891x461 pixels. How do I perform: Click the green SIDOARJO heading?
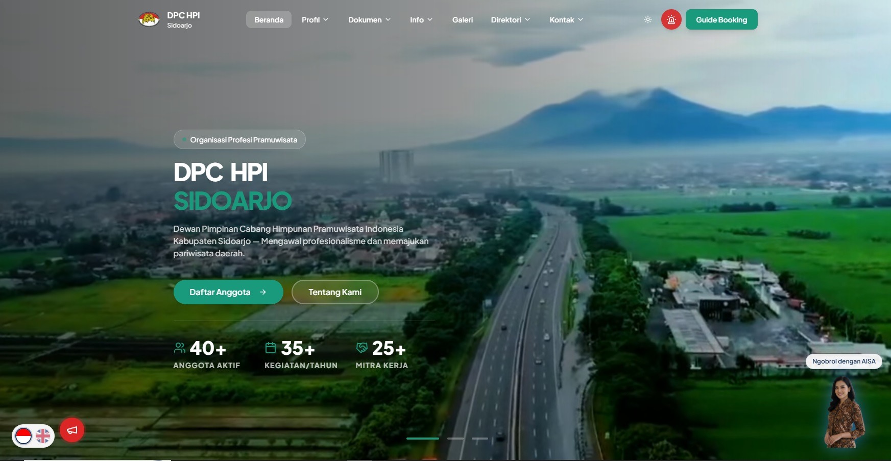[x=233, y=201]
